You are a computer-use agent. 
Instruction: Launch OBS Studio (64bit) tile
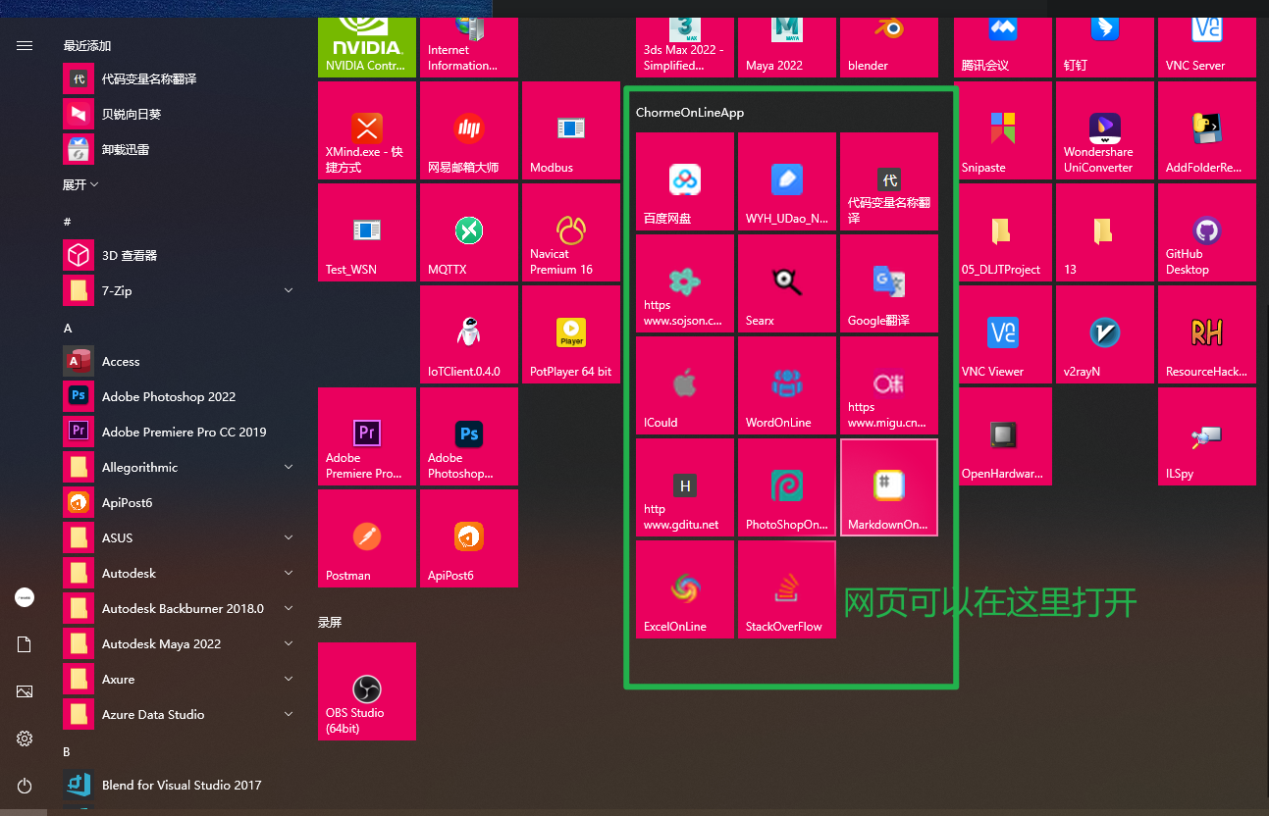click(367, 691)
